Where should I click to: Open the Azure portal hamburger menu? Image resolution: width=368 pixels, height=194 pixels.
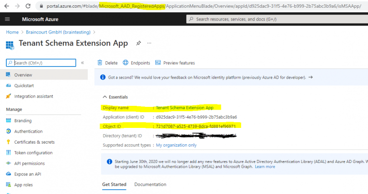pos(7,19)
